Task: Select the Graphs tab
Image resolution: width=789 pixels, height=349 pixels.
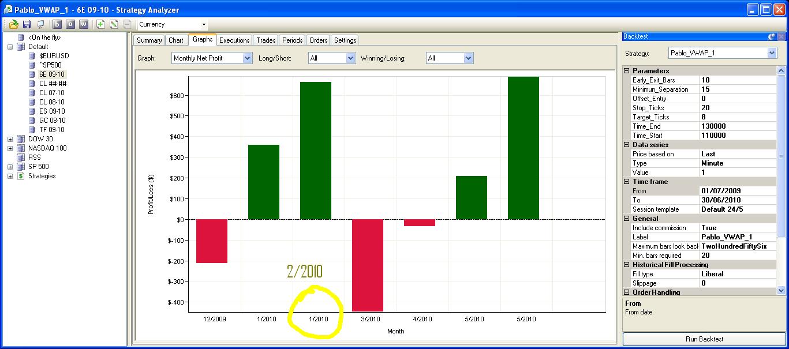Action: tap(203, 39)
